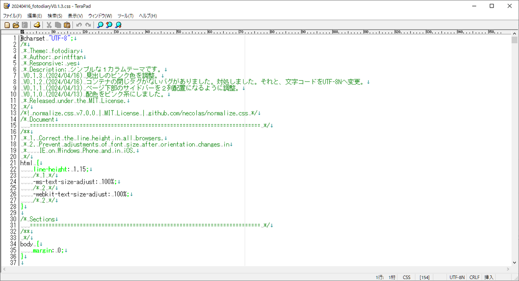This screenshot has width=519, height=281.
Task: Click the "Sections" comment on line 30
Action: point(42,219)
